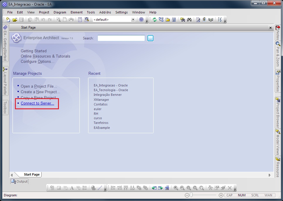Click the open-book glossary icon in toolbar
This screenshot has height=201, width=283.
tap(211, 20)
